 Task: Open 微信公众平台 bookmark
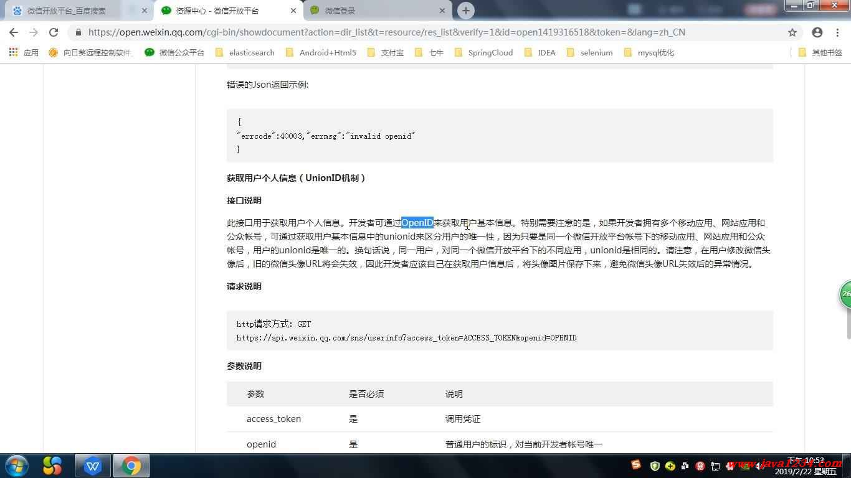point(174,52)
